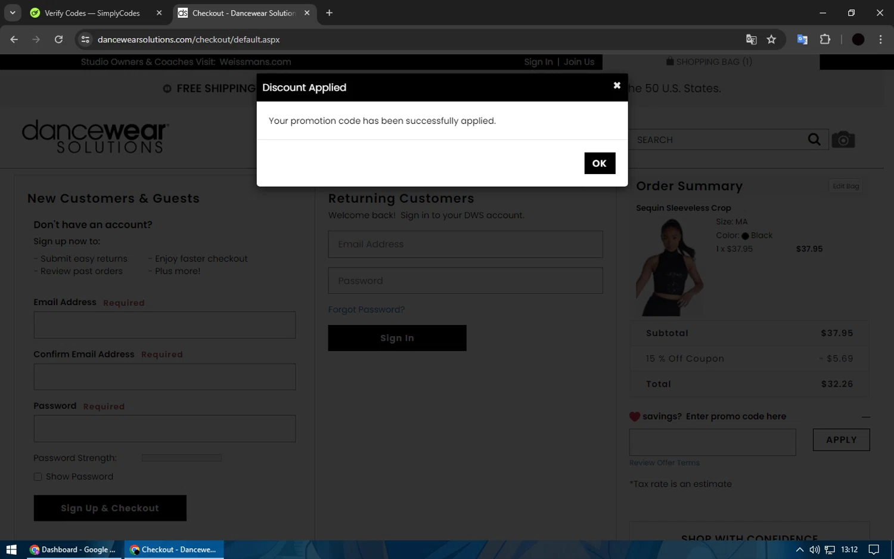Select the Checkout Dancewear Solutions tab
Screen dimensions: 894x559
[243, 13]
